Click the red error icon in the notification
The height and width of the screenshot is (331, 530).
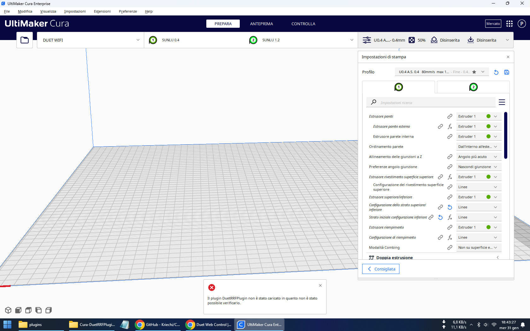coord(212,287)
